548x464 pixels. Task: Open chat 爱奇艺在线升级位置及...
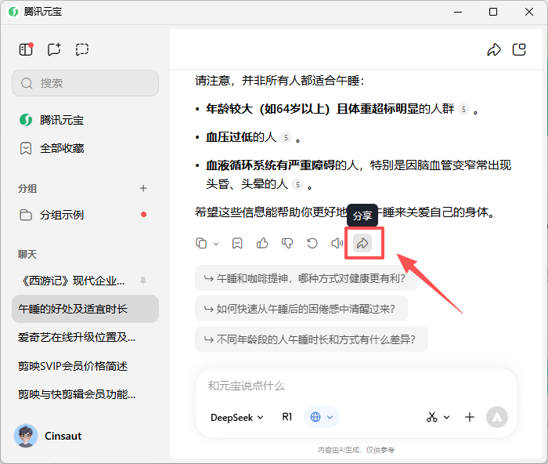(x=77, y=337)
